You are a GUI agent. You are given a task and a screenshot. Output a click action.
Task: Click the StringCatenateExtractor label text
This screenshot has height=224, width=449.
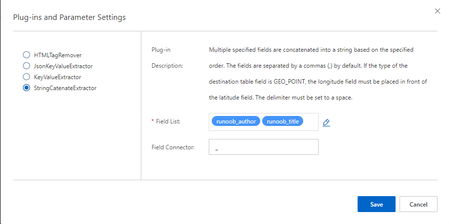pos(65,88)
